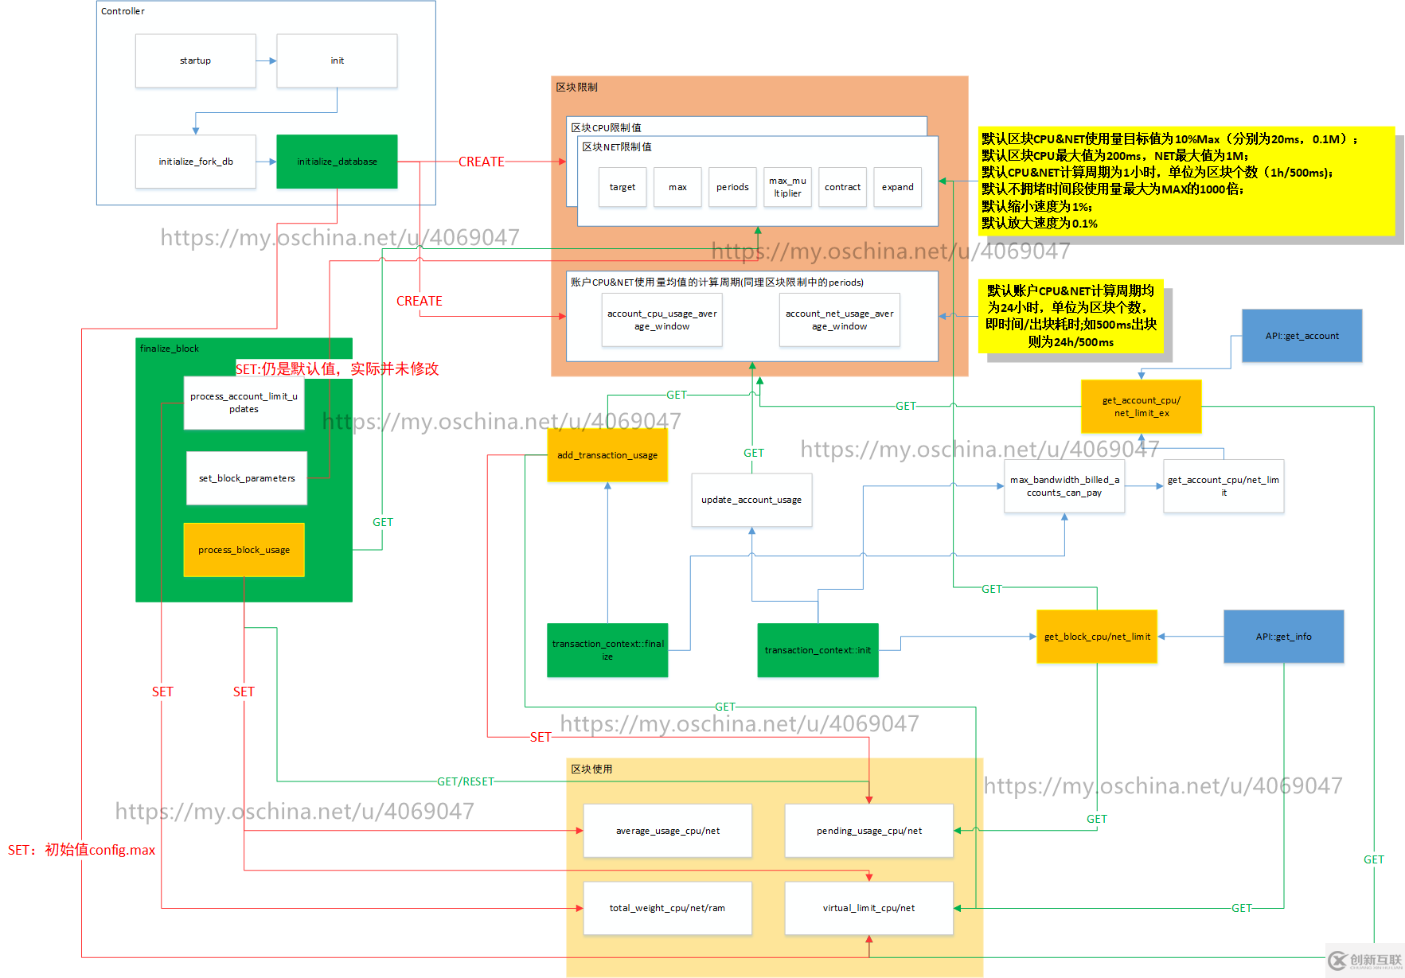Screen dimensions: 1405x978
Task: Click the API::get_account blue button
Action: click(x=1302, y=335)
